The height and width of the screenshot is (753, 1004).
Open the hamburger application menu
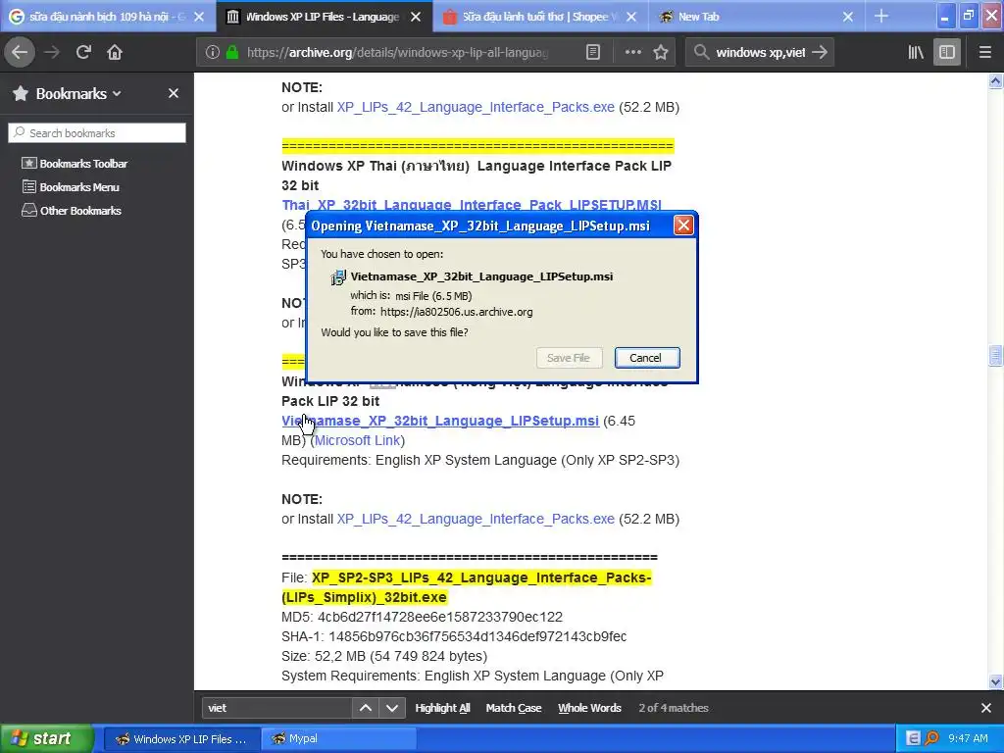coord(984,52)
